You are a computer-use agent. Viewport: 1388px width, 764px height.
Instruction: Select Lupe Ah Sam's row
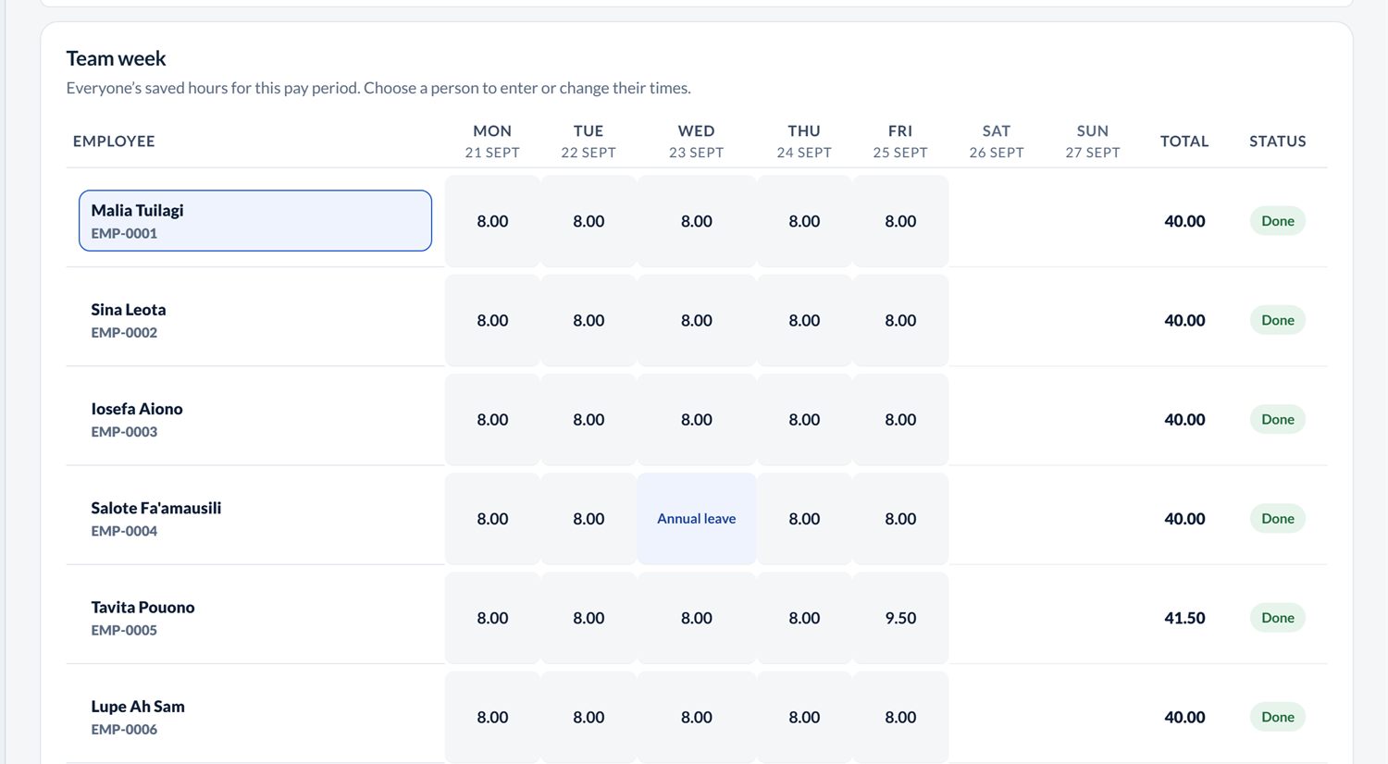pyautogui.click(x=255, y=717)
